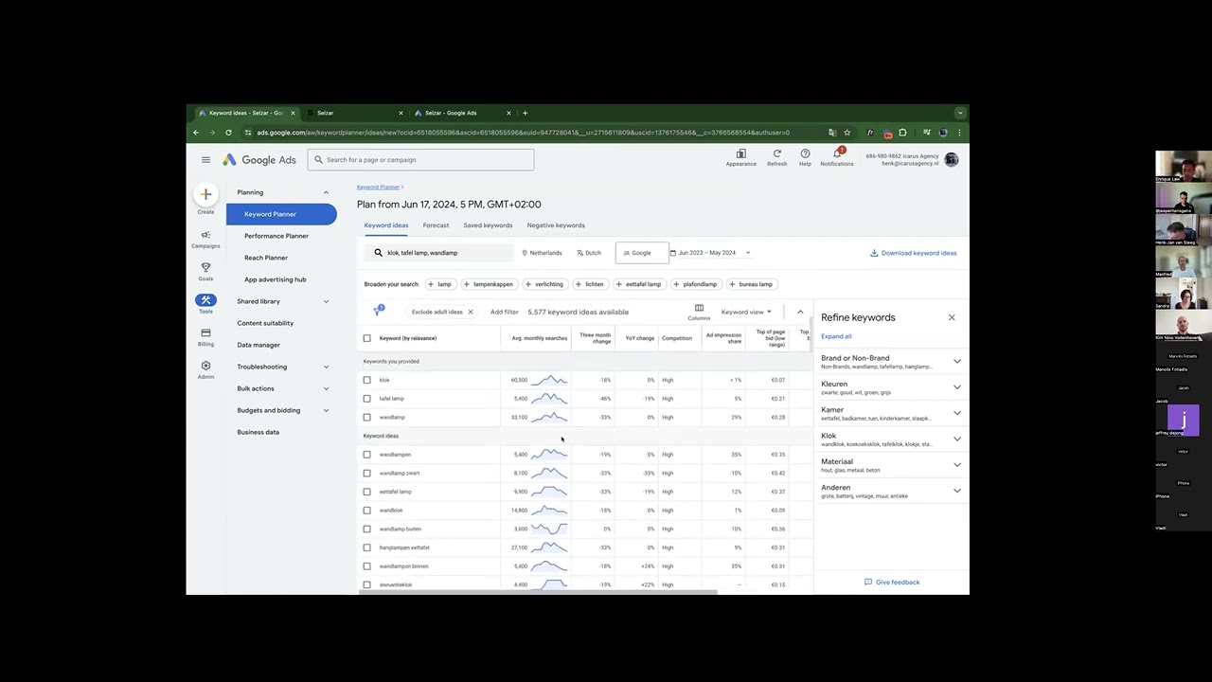1212x682 pixels.
Task: Click Expand all link
Action: [x=836, y=336]
